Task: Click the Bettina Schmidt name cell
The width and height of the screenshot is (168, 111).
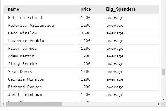Action: pyautogui.click(x=40, y=18)
